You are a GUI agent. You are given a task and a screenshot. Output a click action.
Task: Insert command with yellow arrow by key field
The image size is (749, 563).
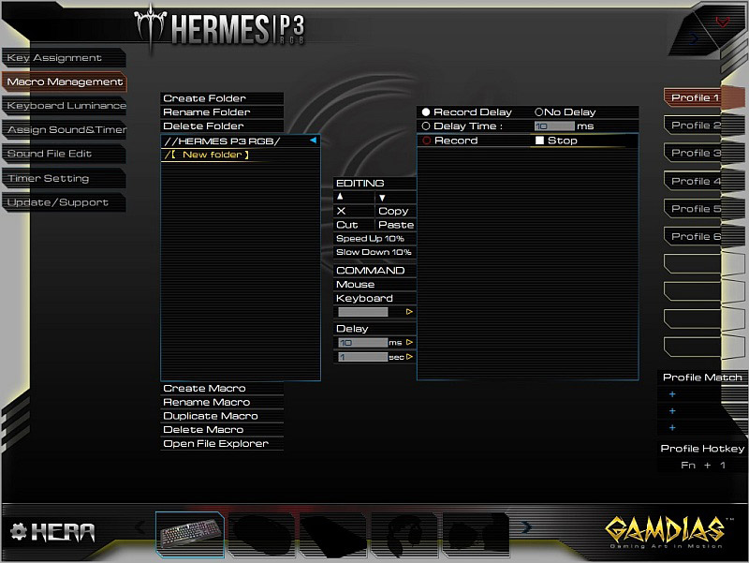[x=409, y=312]
